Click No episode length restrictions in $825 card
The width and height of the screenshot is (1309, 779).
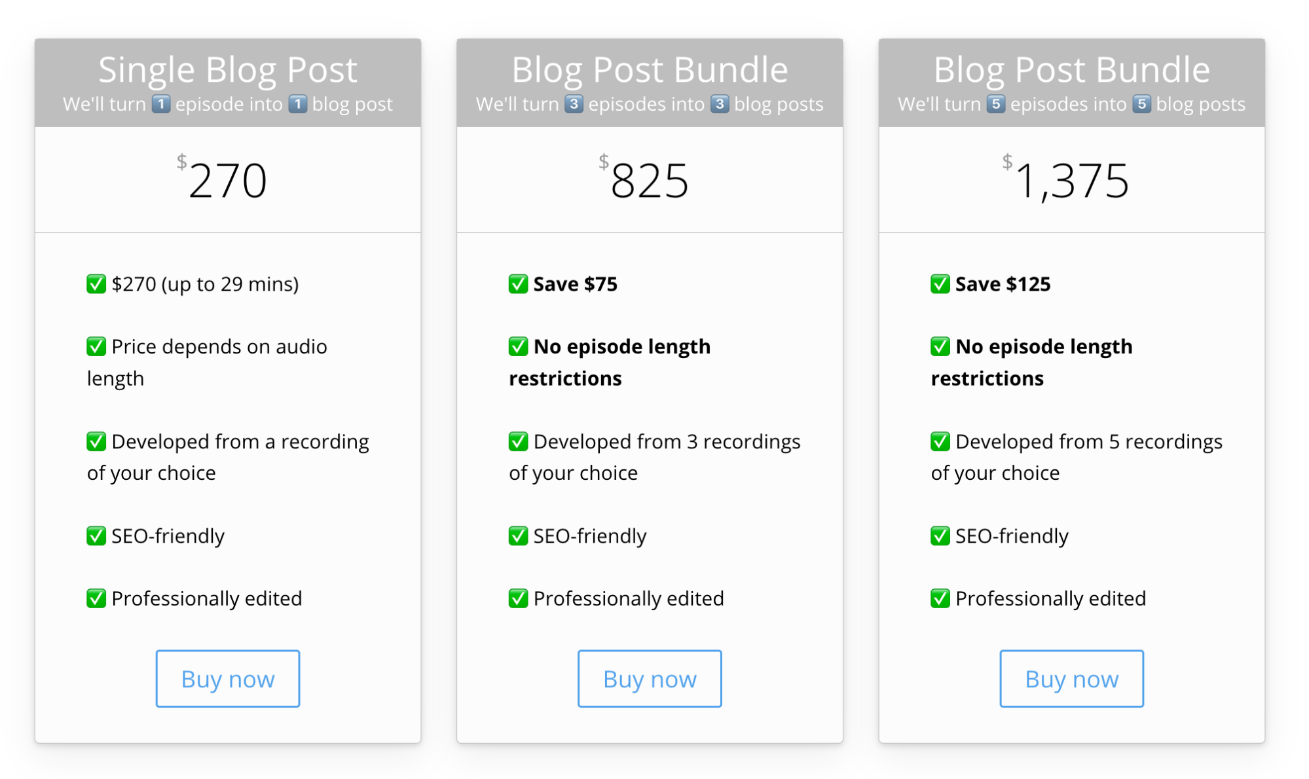pos(610,362)
